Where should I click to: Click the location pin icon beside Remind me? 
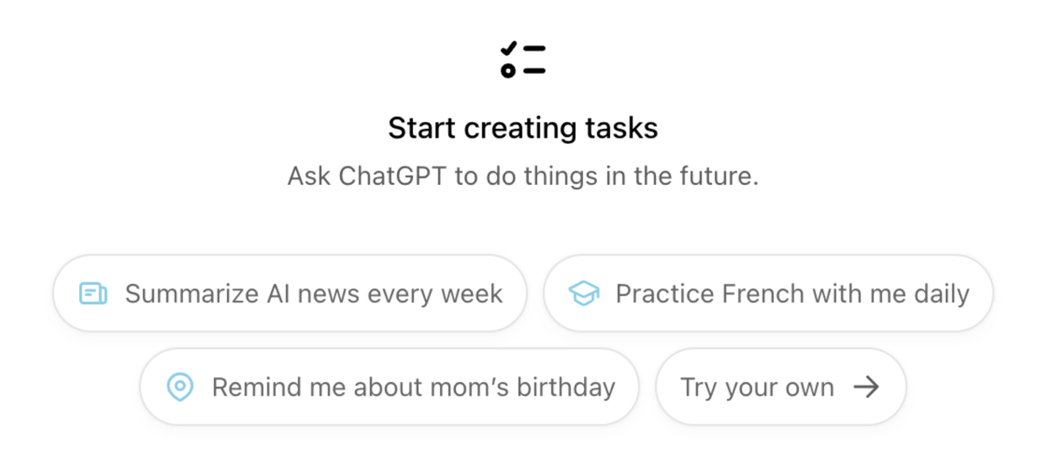(181, 387)
